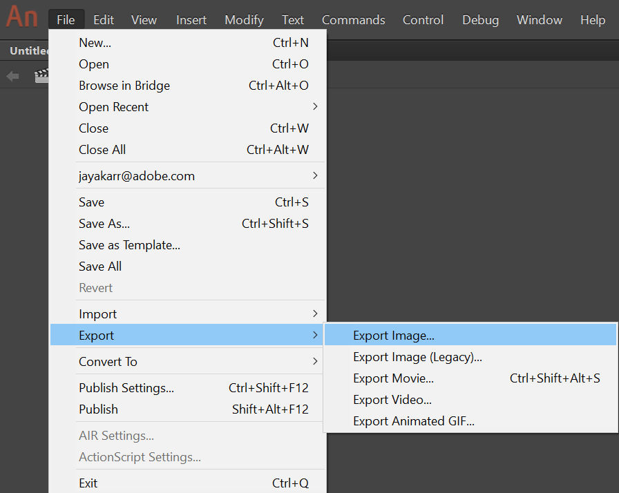The image size is (619, 493).
Task: Click New... in the File menu
Action: click(95, 43)
